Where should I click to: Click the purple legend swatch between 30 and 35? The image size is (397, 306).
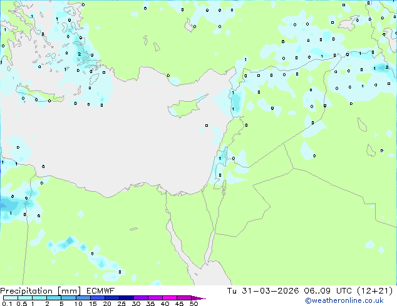tap(141, 298)
